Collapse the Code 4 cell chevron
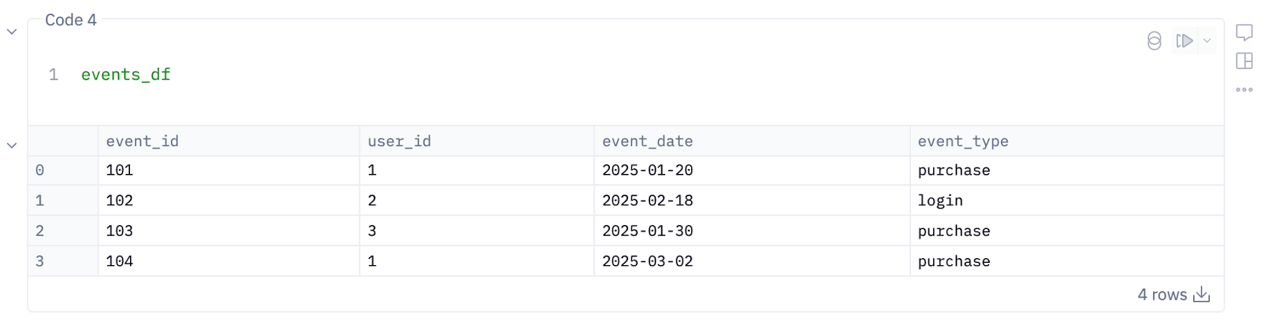Image resolution: width=1261 pixels, height=325 pixels. tap(12, 32)
